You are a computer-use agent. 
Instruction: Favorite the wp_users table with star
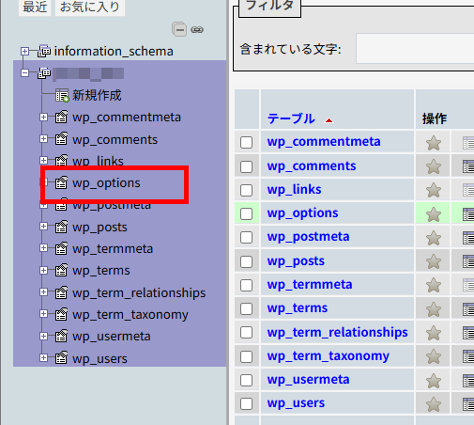click(434, 404)
